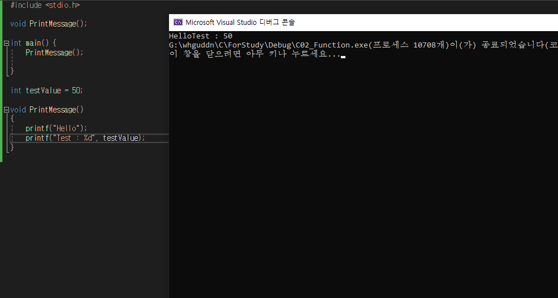The width and height of the screenshot is (558, 298).
Task: Click the PrintMessage(); call inside main
Action: pos(54,53)
